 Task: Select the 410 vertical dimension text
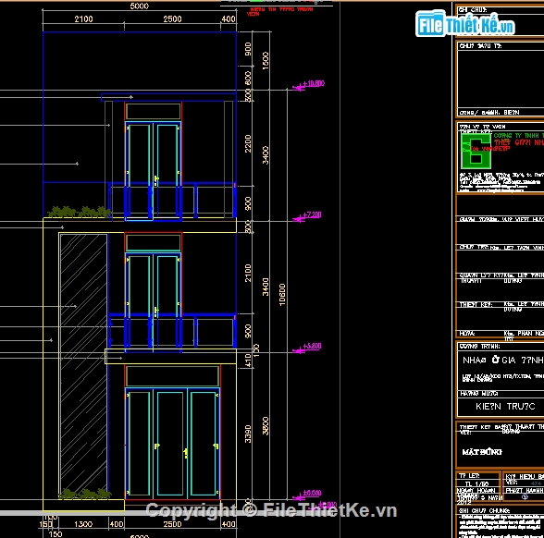pyautogui.click(x=248, y=361)
